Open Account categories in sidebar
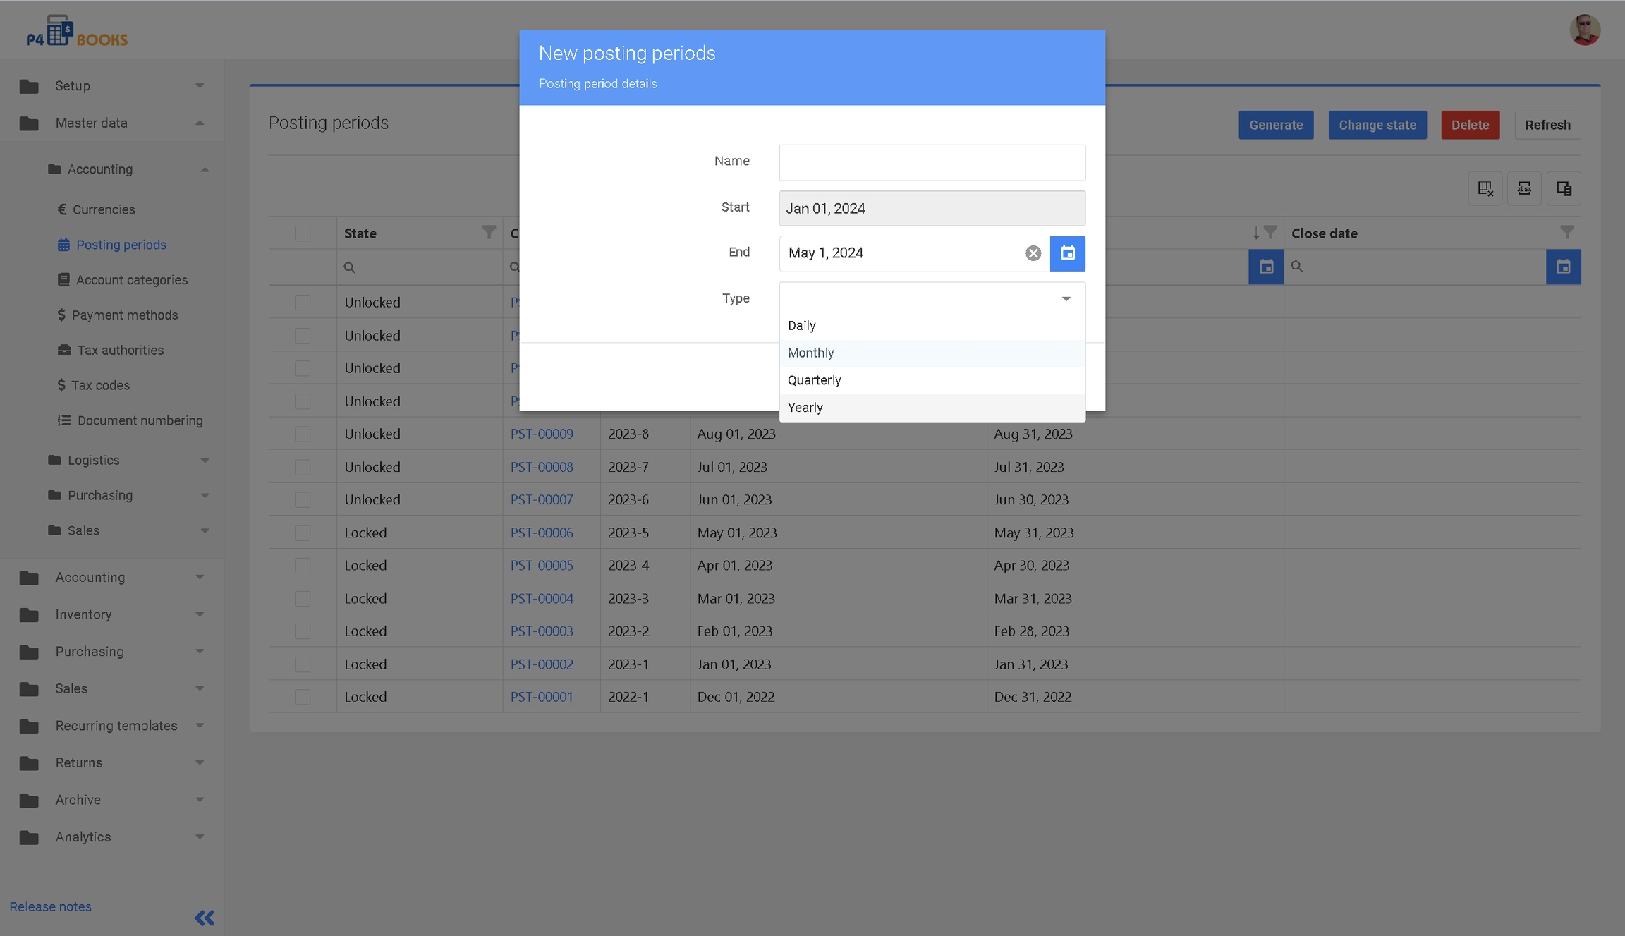This screenshot has height=936, width=1625. 131,280
